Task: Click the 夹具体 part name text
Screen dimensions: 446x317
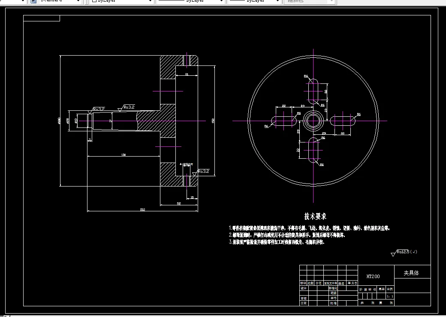Action: pos(411,273)
